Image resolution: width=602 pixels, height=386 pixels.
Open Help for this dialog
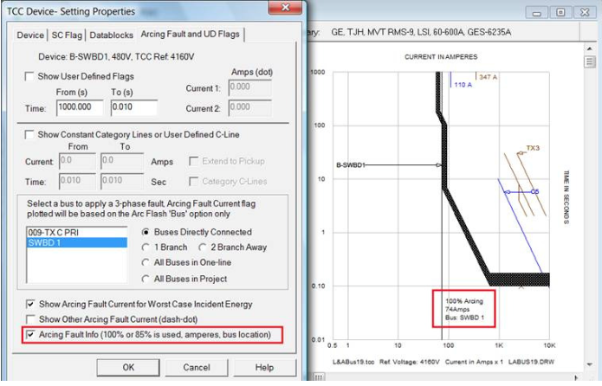pyautogui.click(x=264, y=368)
